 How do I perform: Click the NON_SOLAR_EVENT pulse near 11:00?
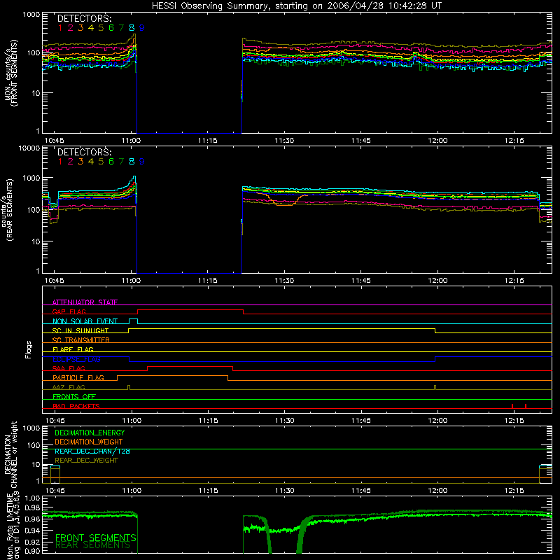[133, 321]
